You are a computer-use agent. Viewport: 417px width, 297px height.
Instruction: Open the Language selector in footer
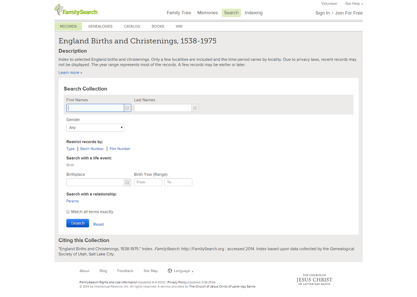coord(183,271)
